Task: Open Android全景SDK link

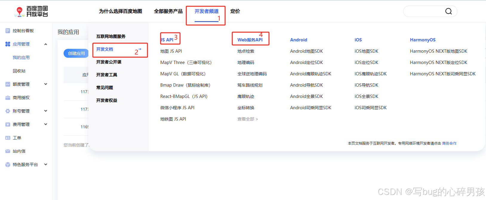Action: [307, 96]
